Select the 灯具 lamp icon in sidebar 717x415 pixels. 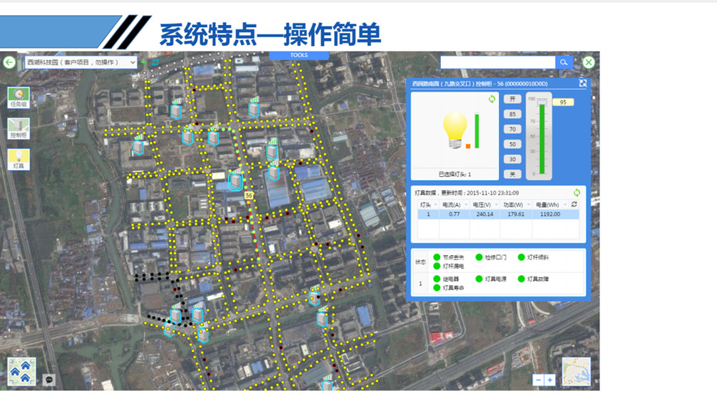[x=19, y=159]
